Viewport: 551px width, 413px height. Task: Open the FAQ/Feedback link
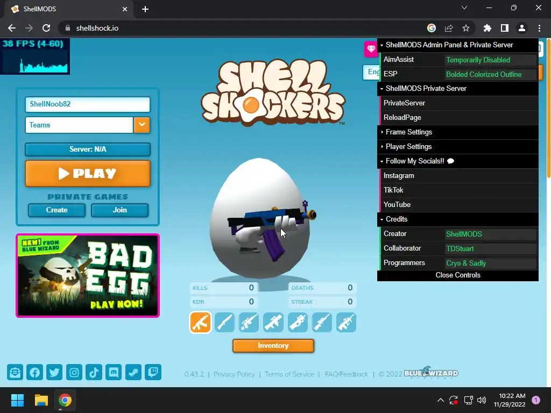[346, 374]
